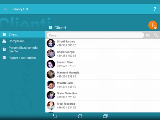
Task: Open client Lucenti Sara
Action: click(102, 64)
